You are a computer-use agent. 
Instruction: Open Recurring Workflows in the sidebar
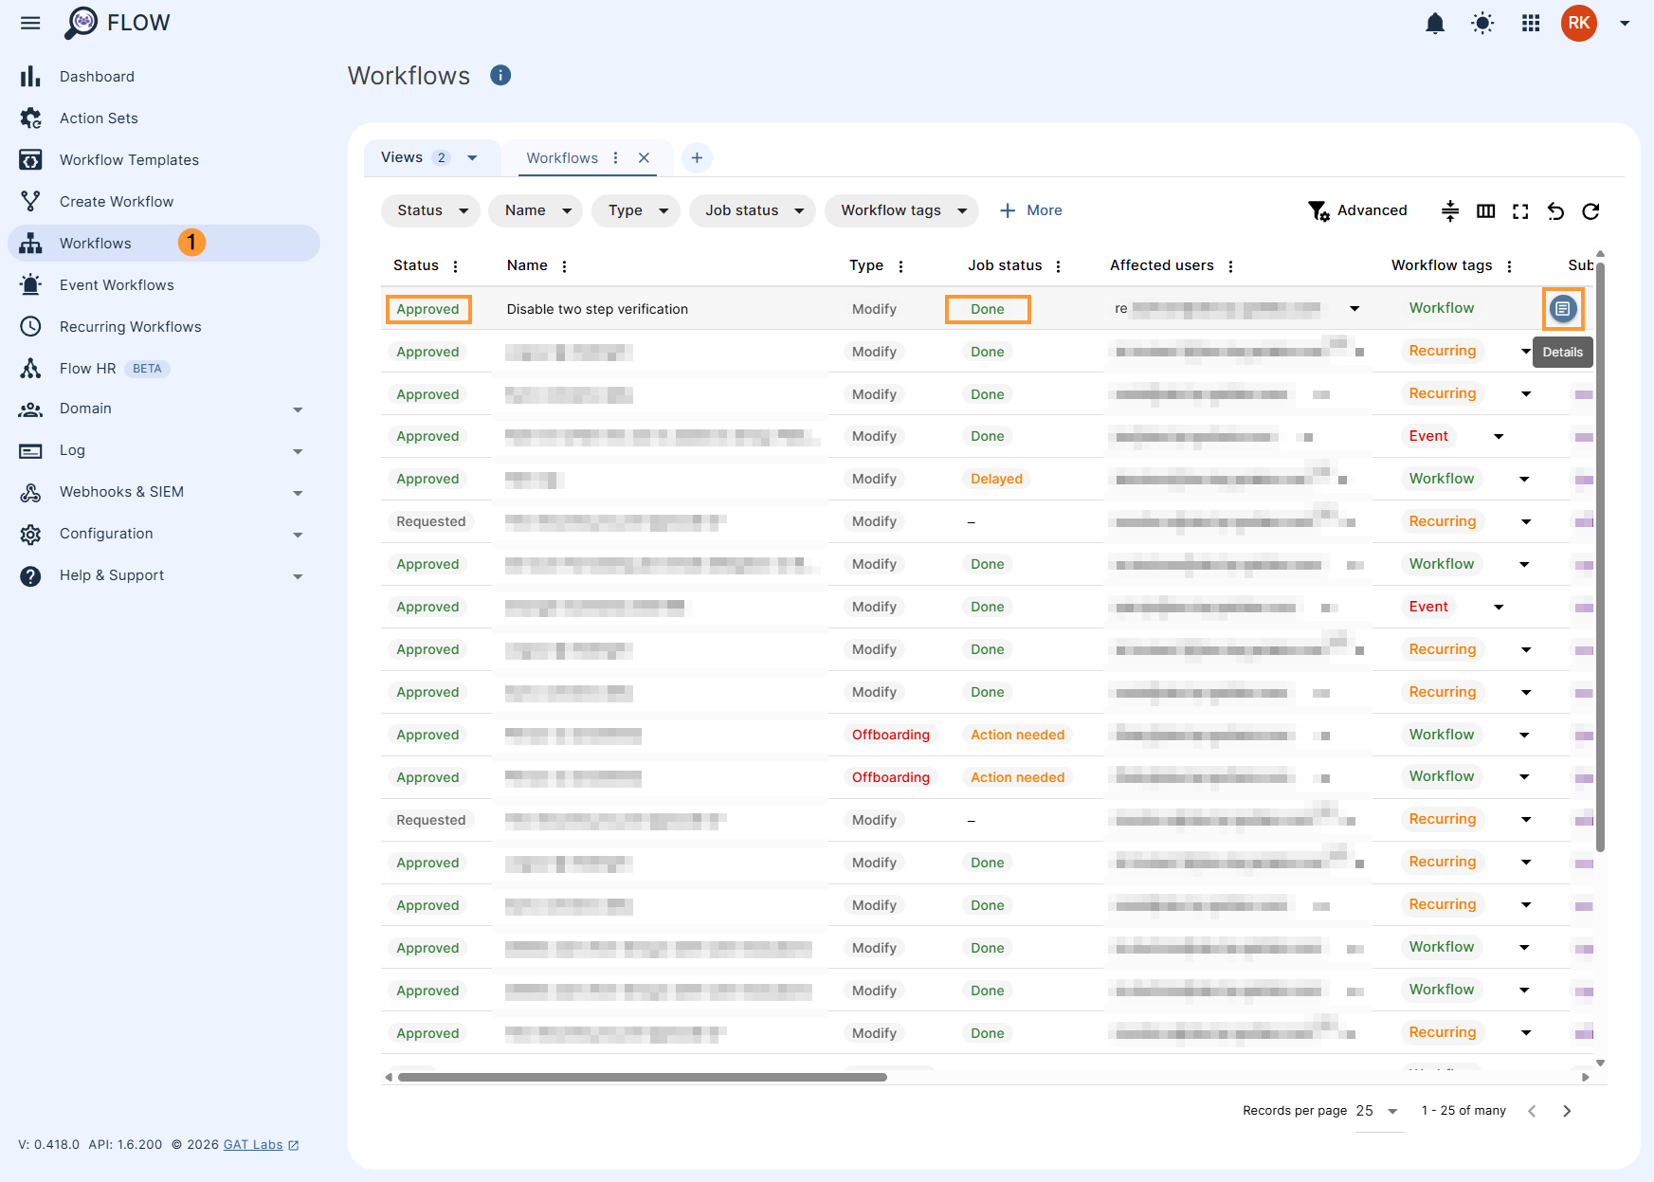coord(130,326)
